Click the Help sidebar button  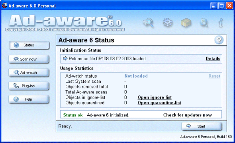(x=29, y=99)
